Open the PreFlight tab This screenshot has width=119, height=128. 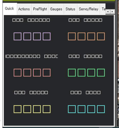[x=40, y=9]
